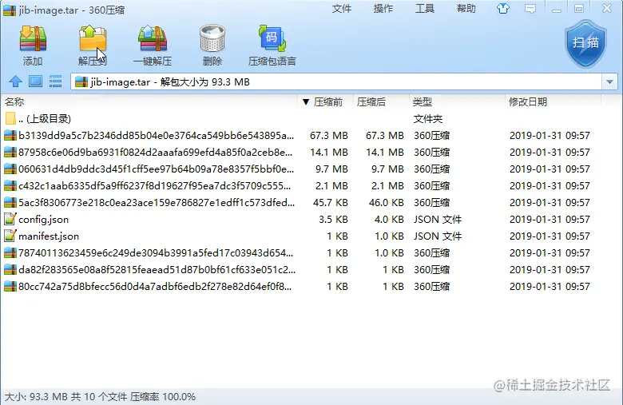Select the manifest.json file name
Image resolution: width=623 pixels, height=405 pixels.
point(49,236)
